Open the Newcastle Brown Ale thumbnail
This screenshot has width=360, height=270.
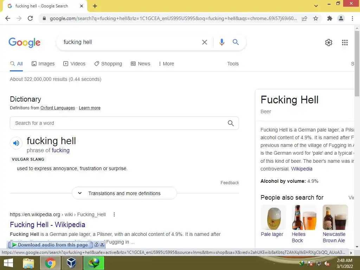(x=335, y=217)
